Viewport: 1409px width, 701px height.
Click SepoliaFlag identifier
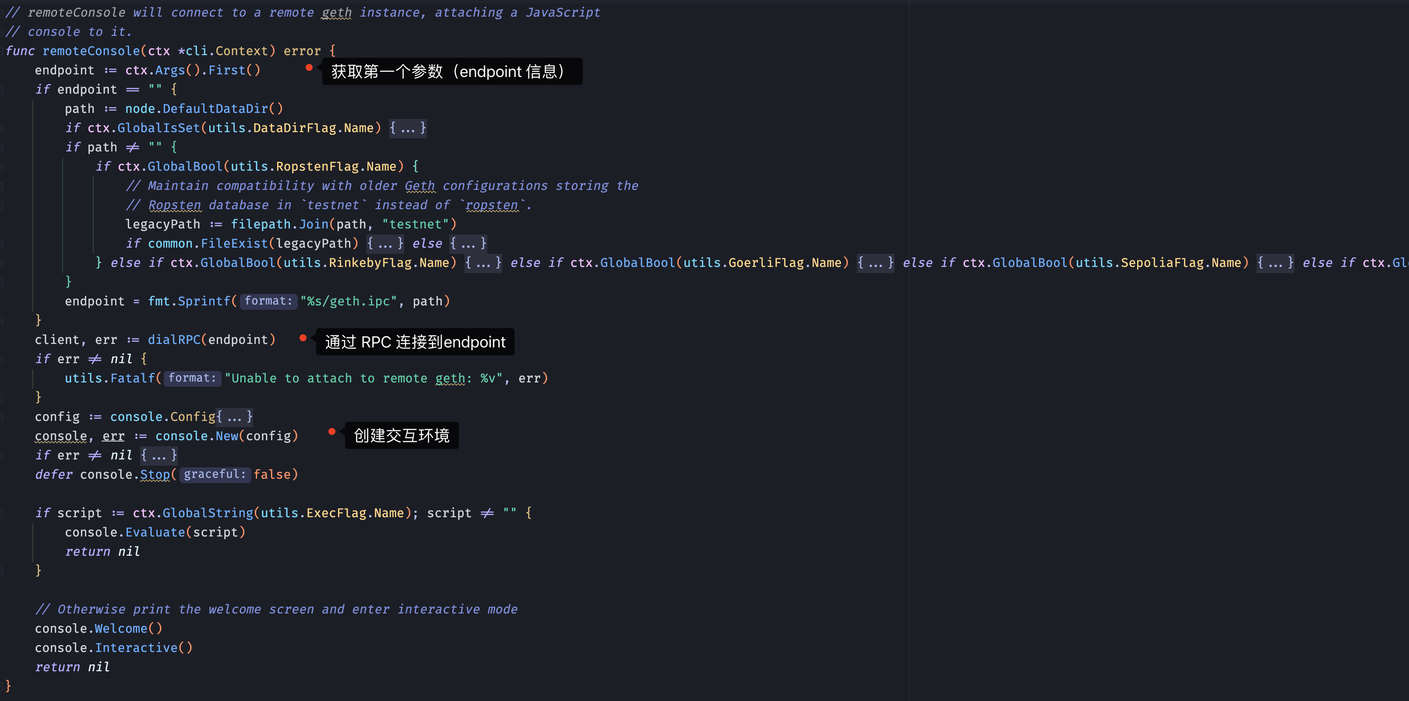[1162, 263]
